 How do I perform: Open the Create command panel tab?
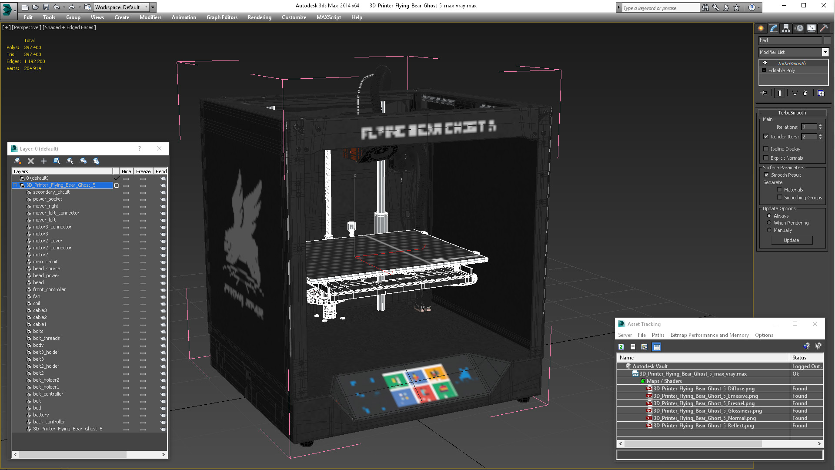[x=761, y=28]
